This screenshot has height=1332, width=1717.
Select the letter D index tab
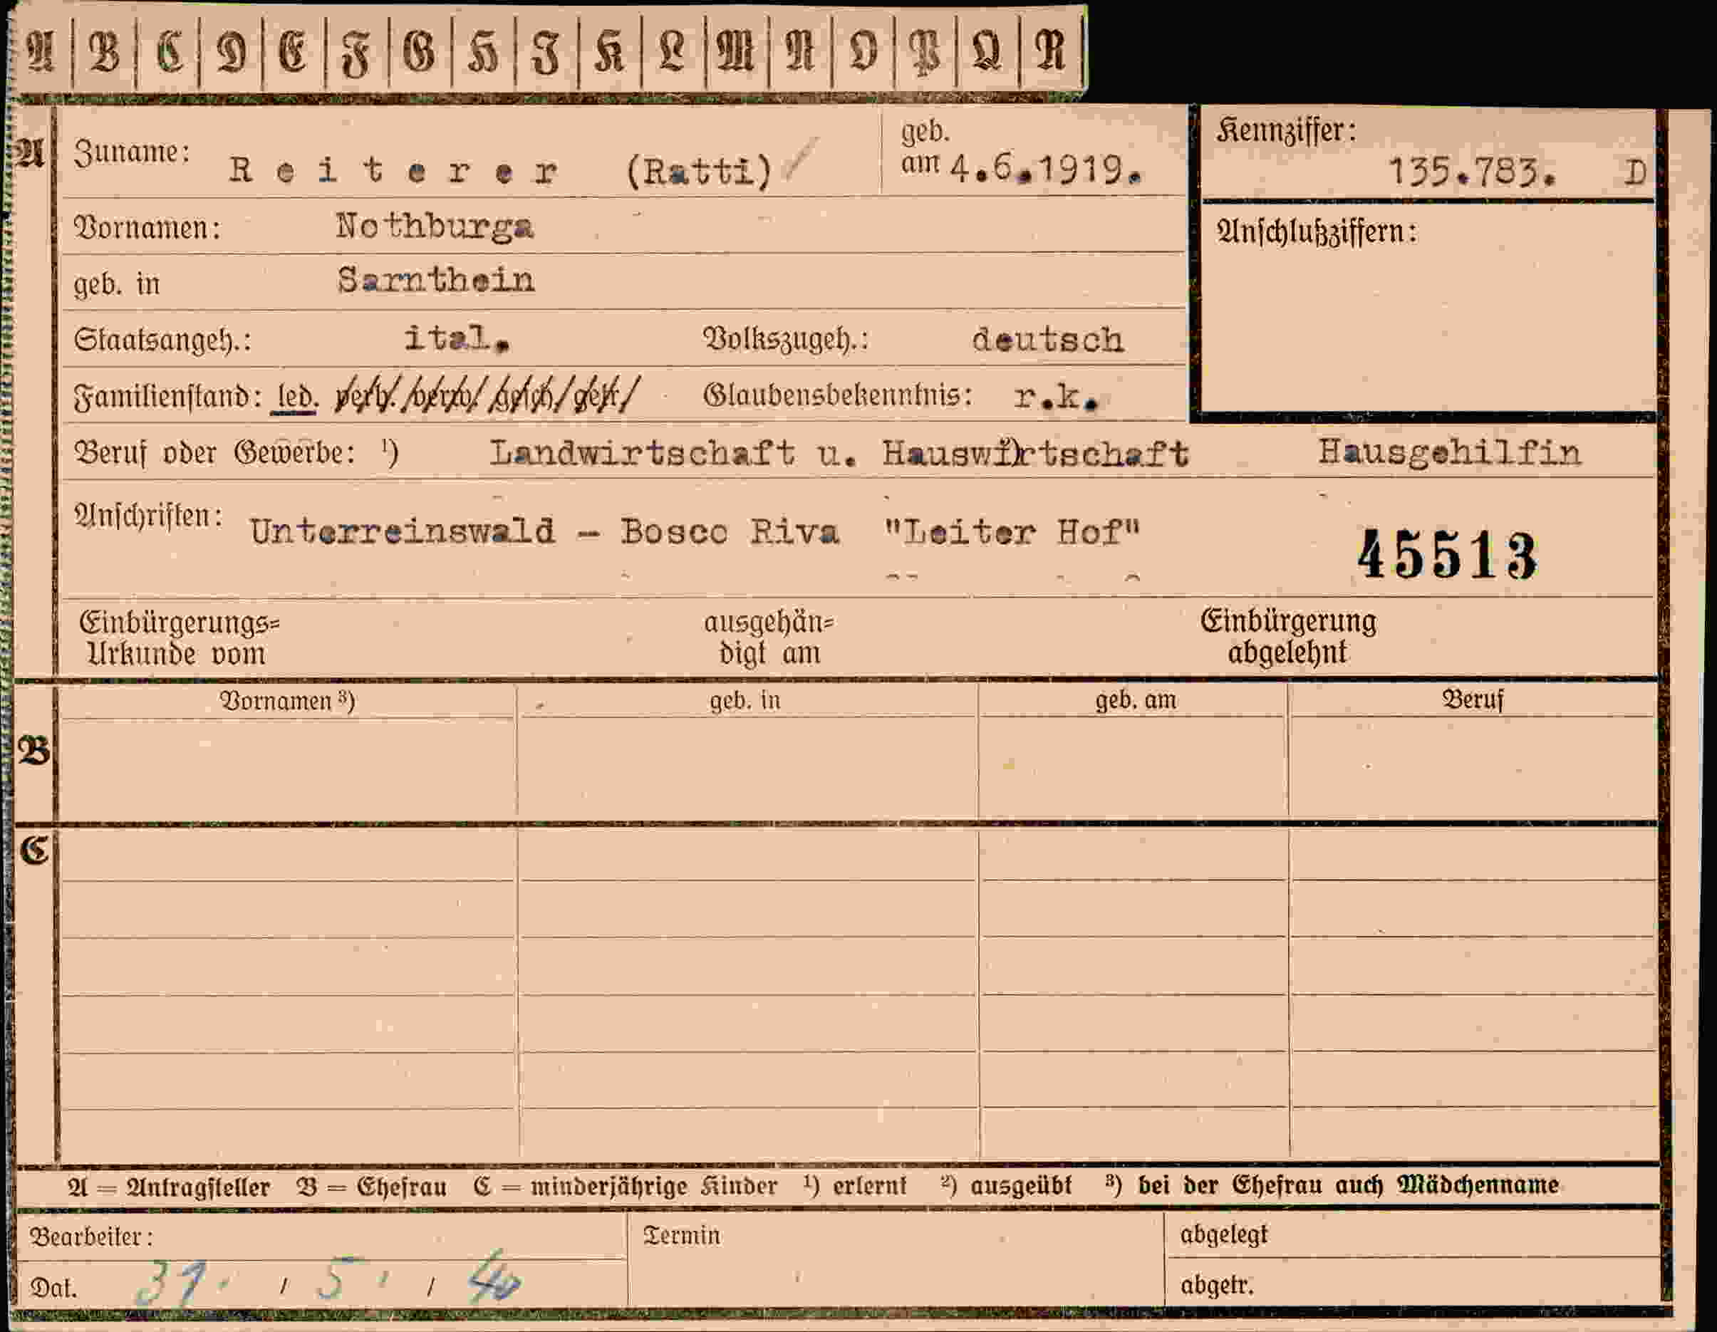[x=231, y=52]
